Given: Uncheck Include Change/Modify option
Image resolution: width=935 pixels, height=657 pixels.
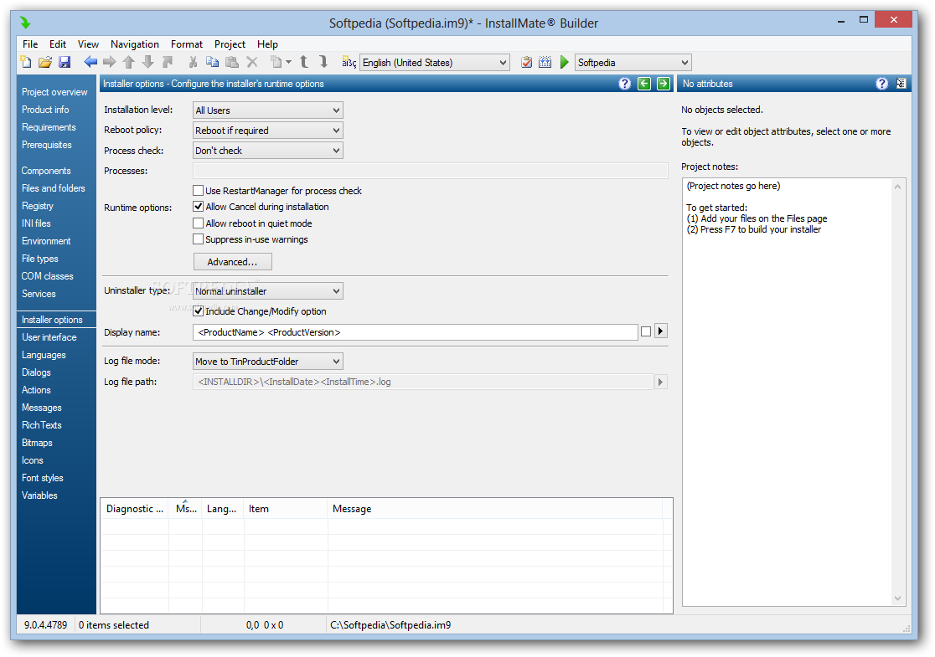Looking at the screenshot, I should (x=199, y=311).
